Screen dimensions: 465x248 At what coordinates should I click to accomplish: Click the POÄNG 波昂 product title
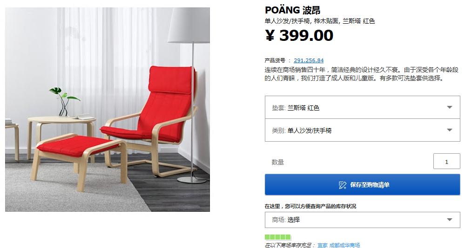[292, 10]
